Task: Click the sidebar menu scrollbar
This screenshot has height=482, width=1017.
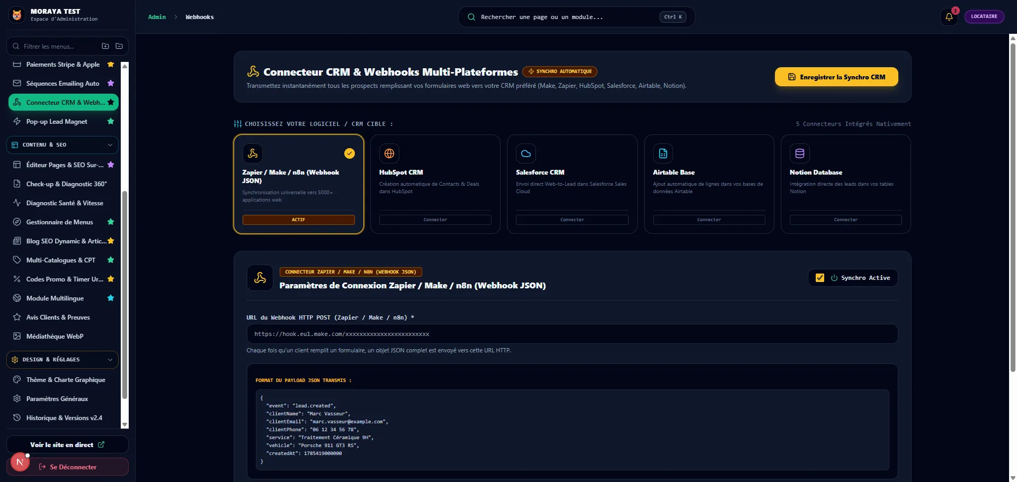Action: pyautogui.click(x=125, y=295)
